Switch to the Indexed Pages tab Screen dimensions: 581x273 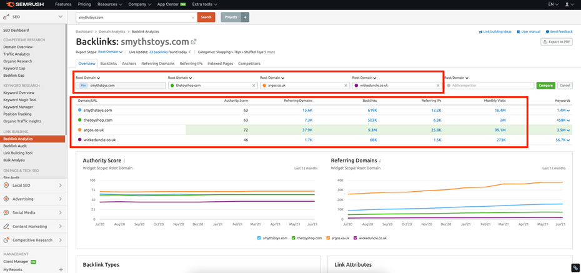tap(220, 64)
